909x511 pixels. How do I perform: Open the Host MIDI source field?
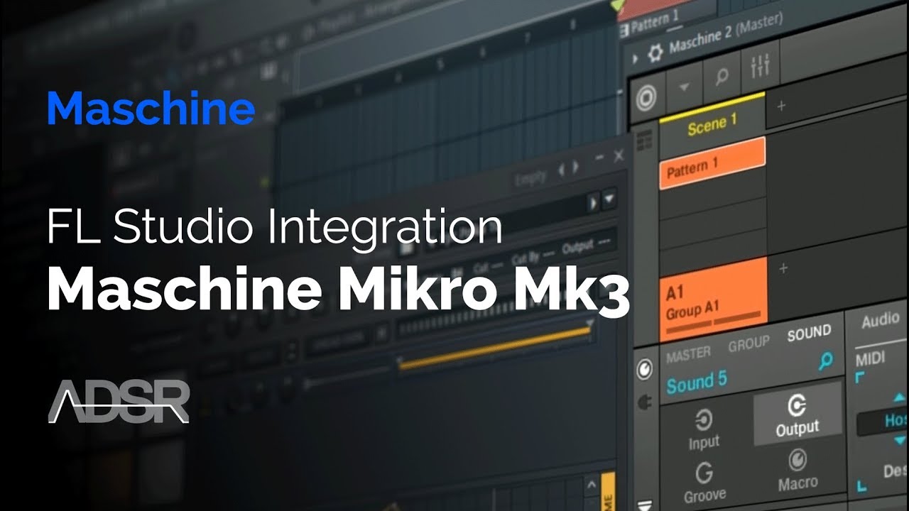tap(883, 422)
